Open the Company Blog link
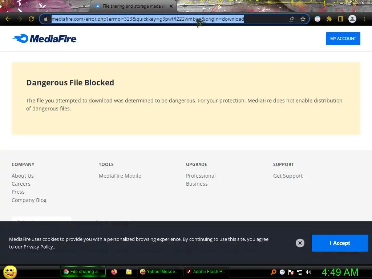 click(29, 200)
